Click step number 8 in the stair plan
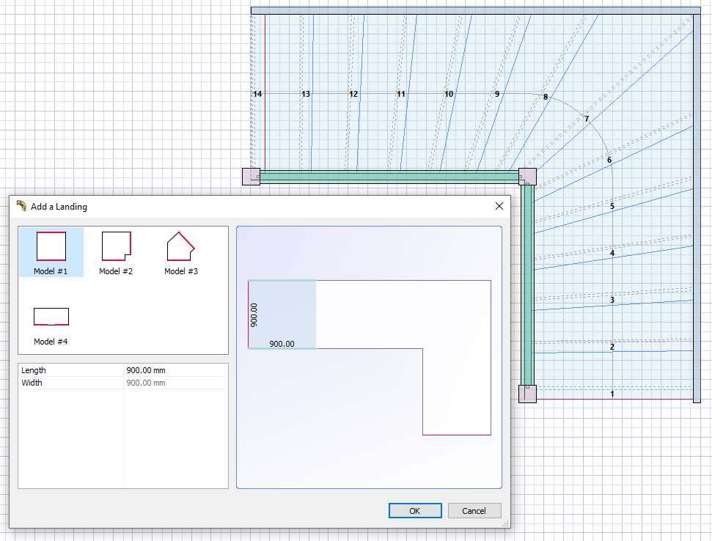712x541 pixels. (x=546, y=97)
